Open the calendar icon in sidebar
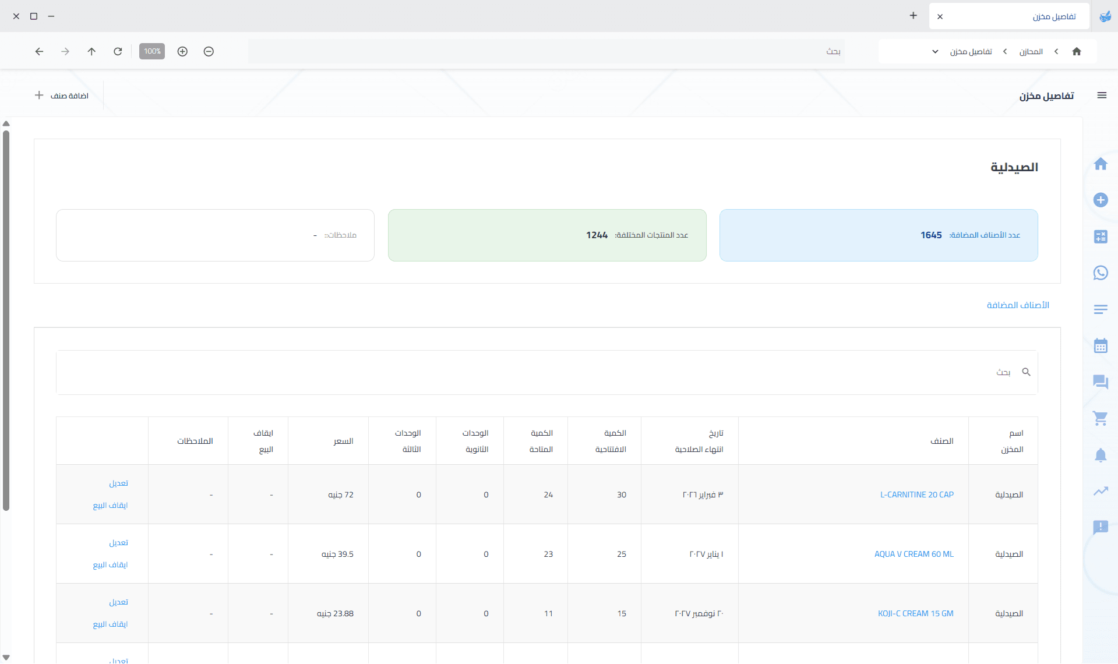The width and height of the screenshot is (1118, 664). pos(1100,345)
